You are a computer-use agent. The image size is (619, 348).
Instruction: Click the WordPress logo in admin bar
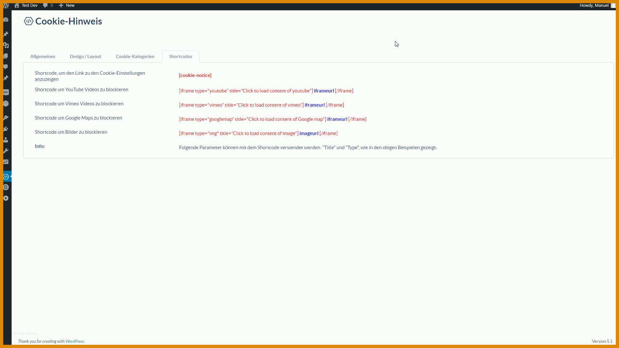coord(6,5)
